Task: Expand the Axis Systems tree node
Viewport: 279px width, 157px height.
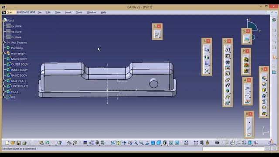Action: pos(4,42)
